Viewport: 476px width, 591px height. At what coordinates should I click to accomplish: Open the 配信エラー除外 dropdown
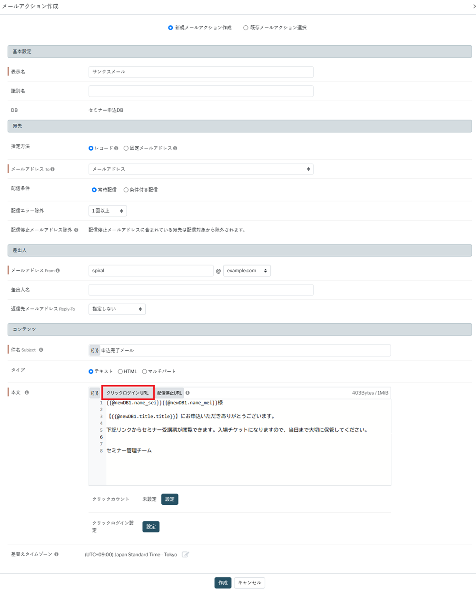[x=108, y=211]
